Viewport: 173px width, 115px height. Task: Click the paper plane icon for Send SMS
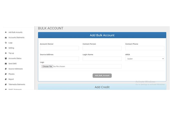coord(6,64)
